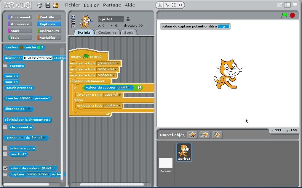Paint a new sprite
Screen dimensions: 302x188
tap(192, 135)
